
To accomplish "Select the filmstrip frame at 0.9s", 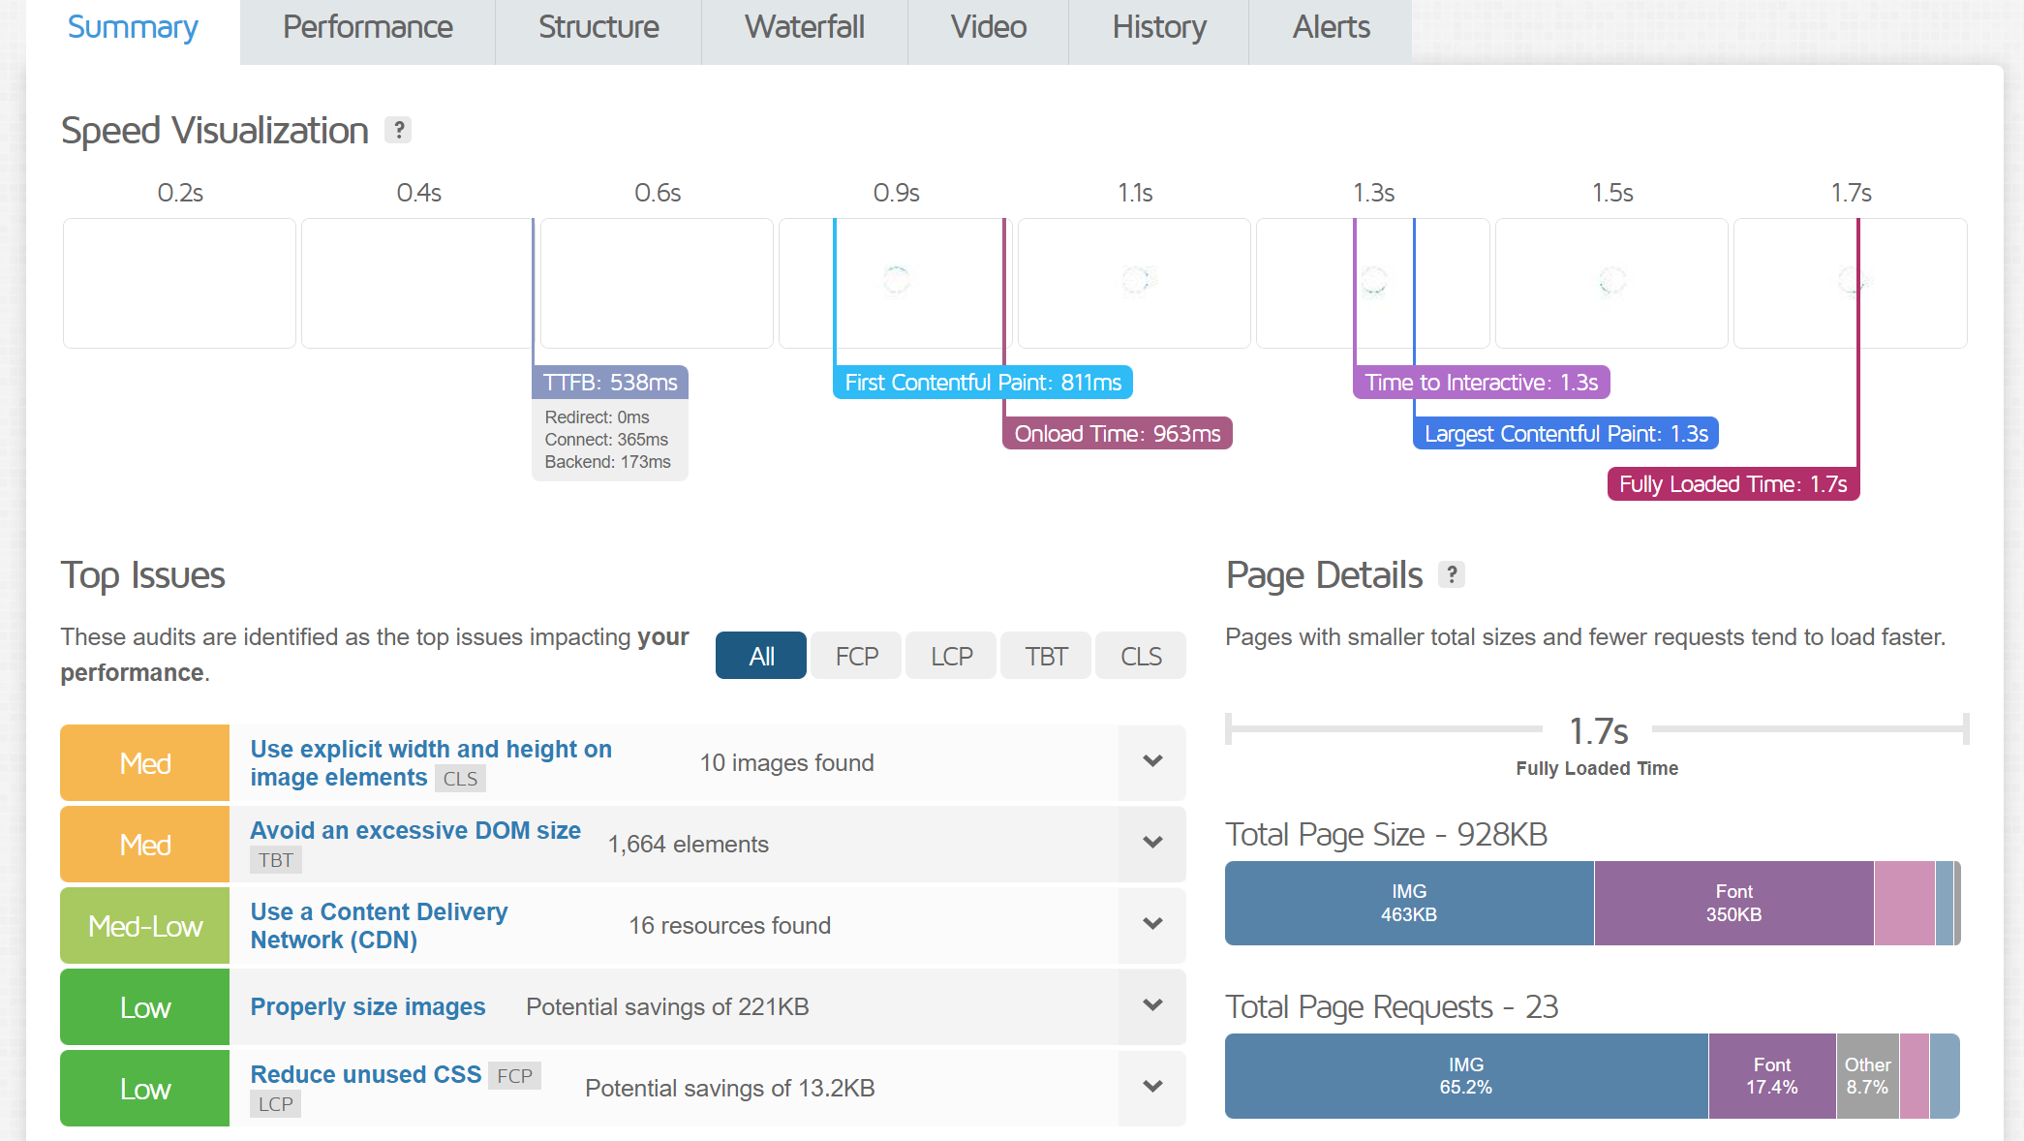I will [896, 283].
